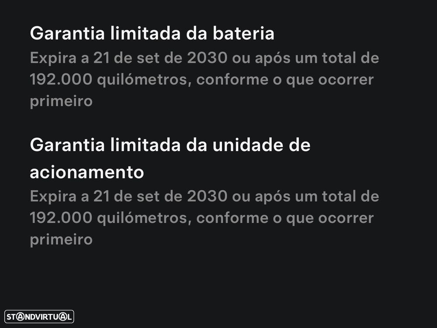Screen dimensions: 437x328
Task: Click the word 'acionamento' in second heading
Action: 87,172
